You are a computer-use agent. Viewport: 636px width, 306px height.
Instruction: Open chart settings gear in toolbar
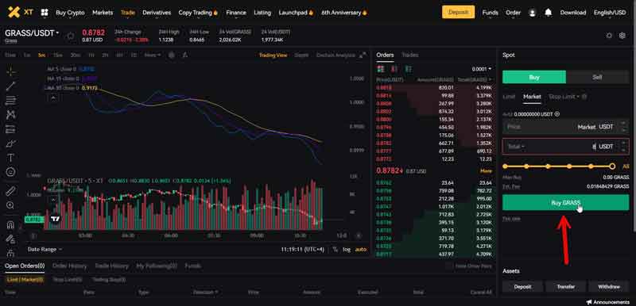[172, 55]
